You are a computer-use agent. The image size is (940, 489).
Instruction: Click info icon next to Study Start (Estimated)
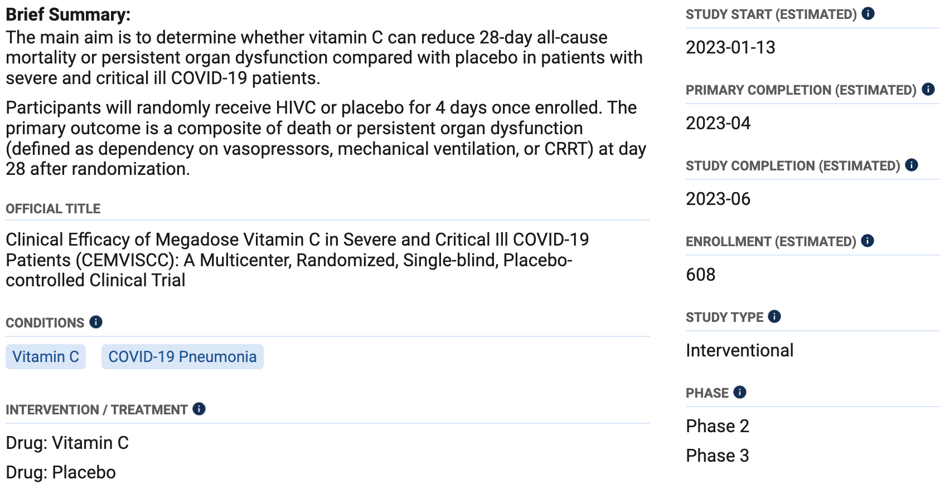[x=868, y=13]
